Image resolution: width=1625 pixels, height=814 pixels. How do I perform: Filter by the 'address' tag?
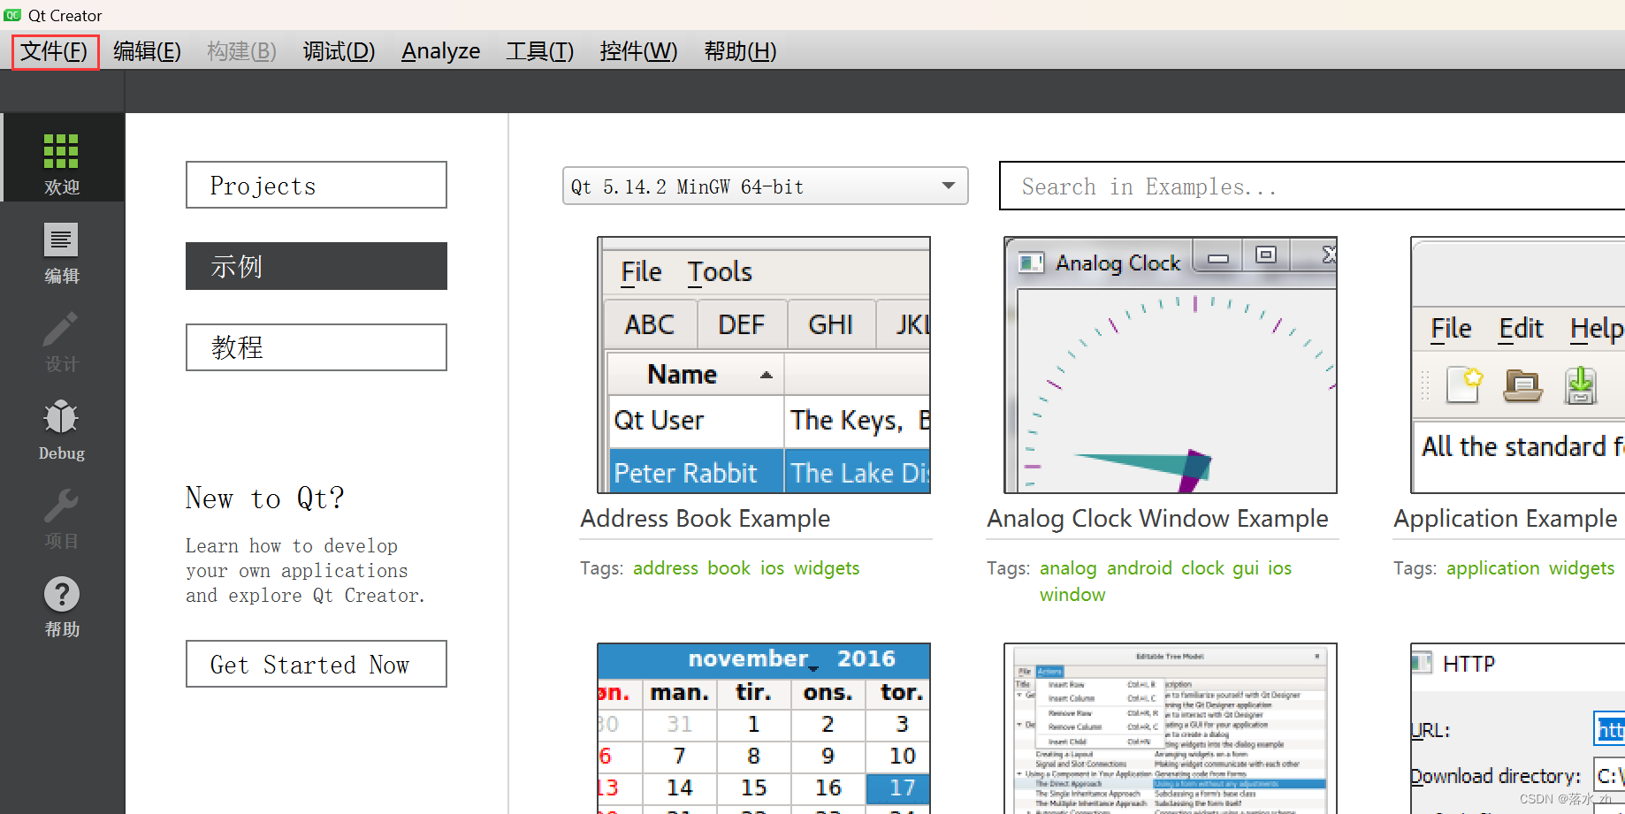(x=666, y=567)
